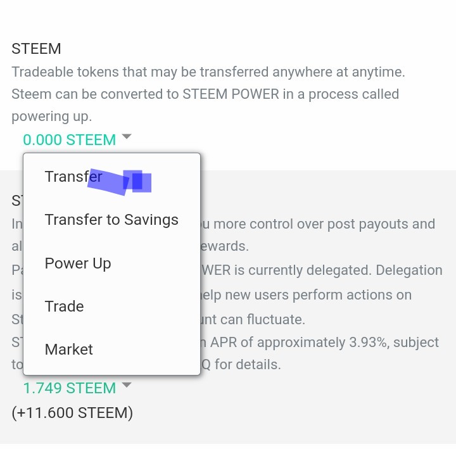Click the STEEM section heading
Viewport: 456px width, 449px height.
[x=36, y=49]
